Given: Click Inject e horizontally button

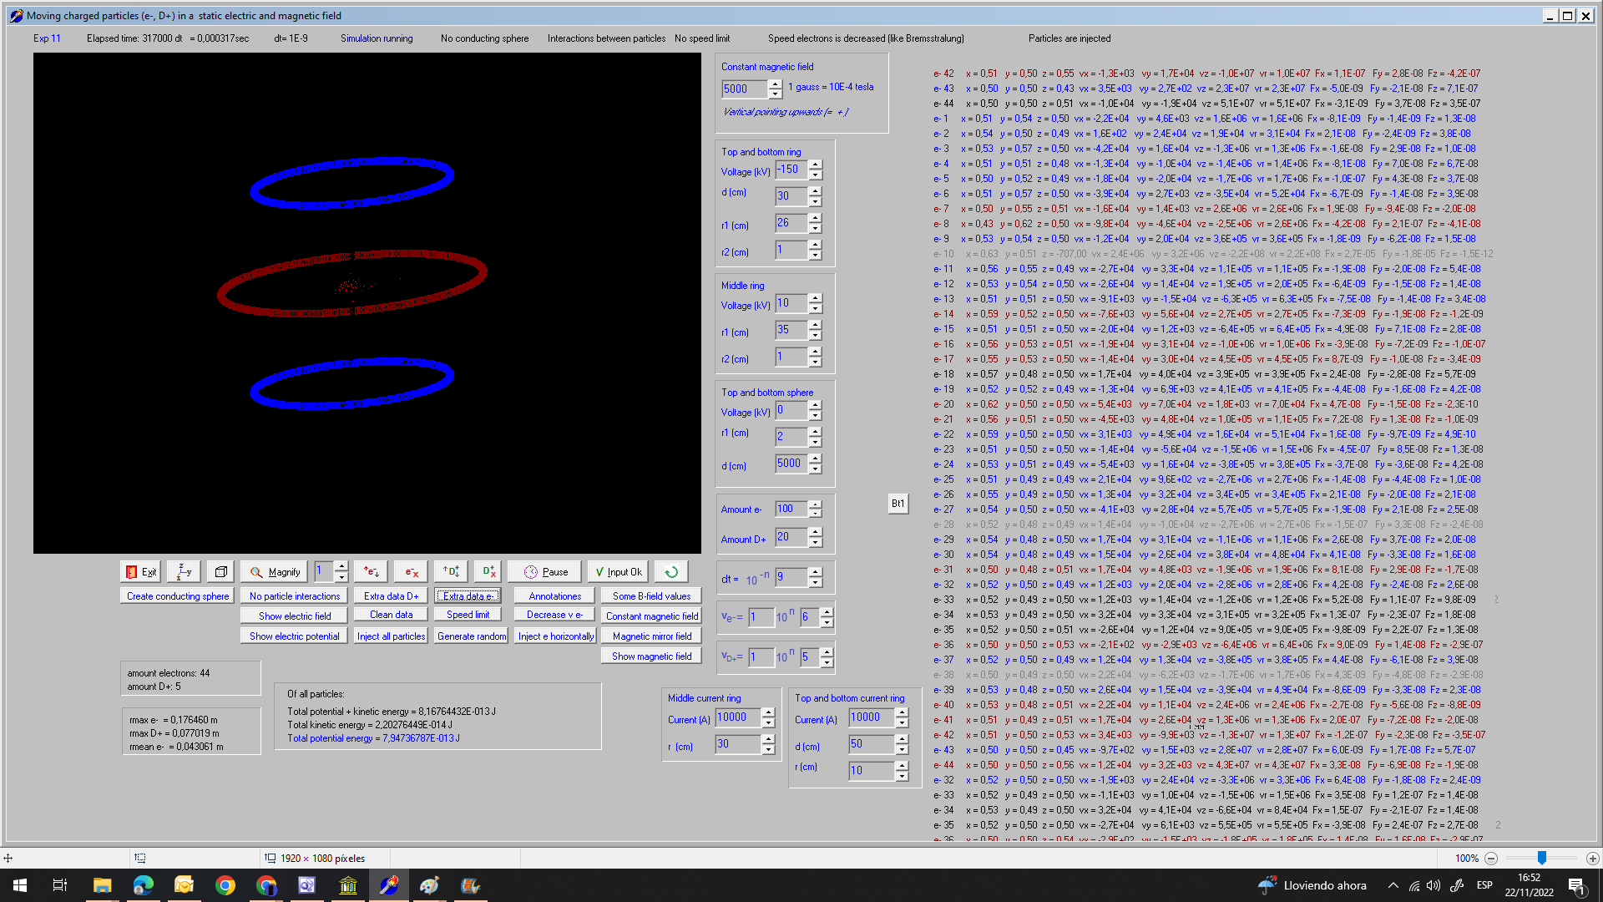Looking at the screenshot, I should [x=555, y=636].
